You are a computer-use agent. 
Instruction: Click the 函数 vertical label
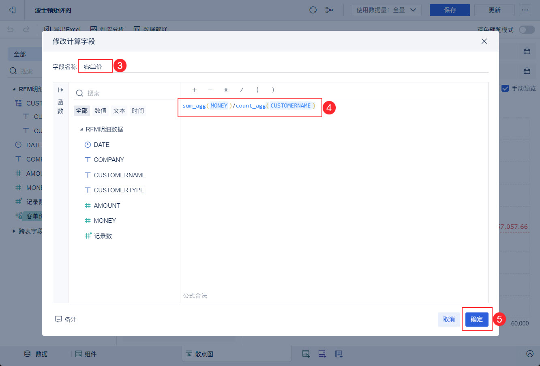pos(60,107)
